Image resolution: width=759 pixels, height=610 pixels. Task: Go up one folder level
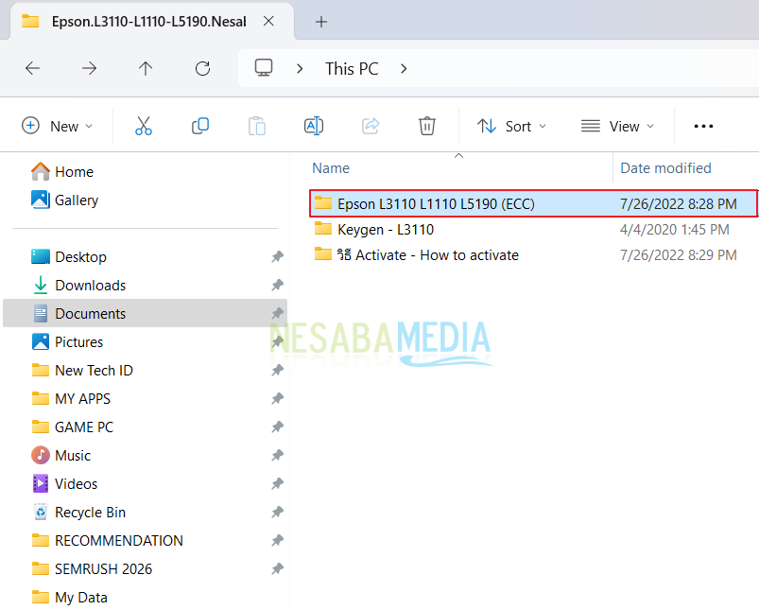[146, 68]
